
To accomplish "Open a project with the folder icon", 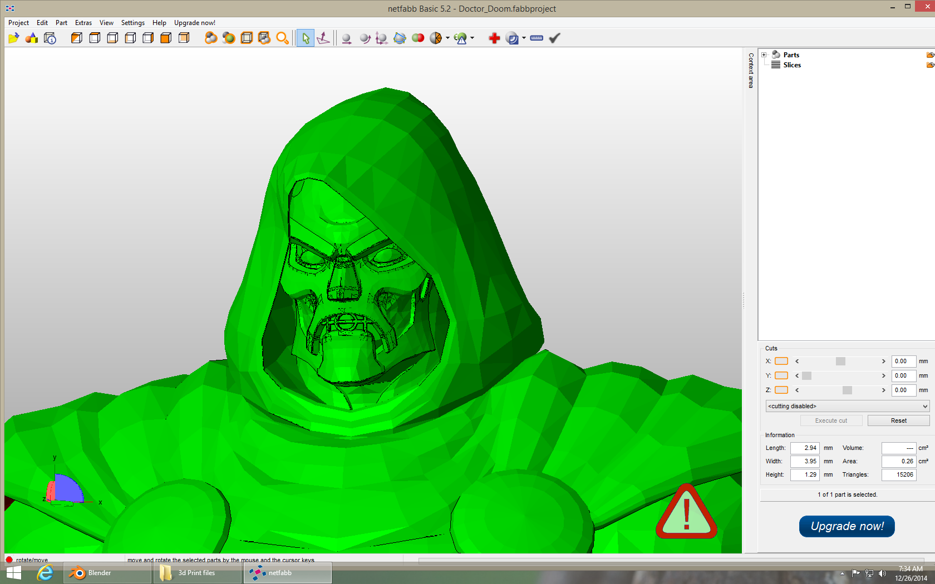I will (14, 38).
